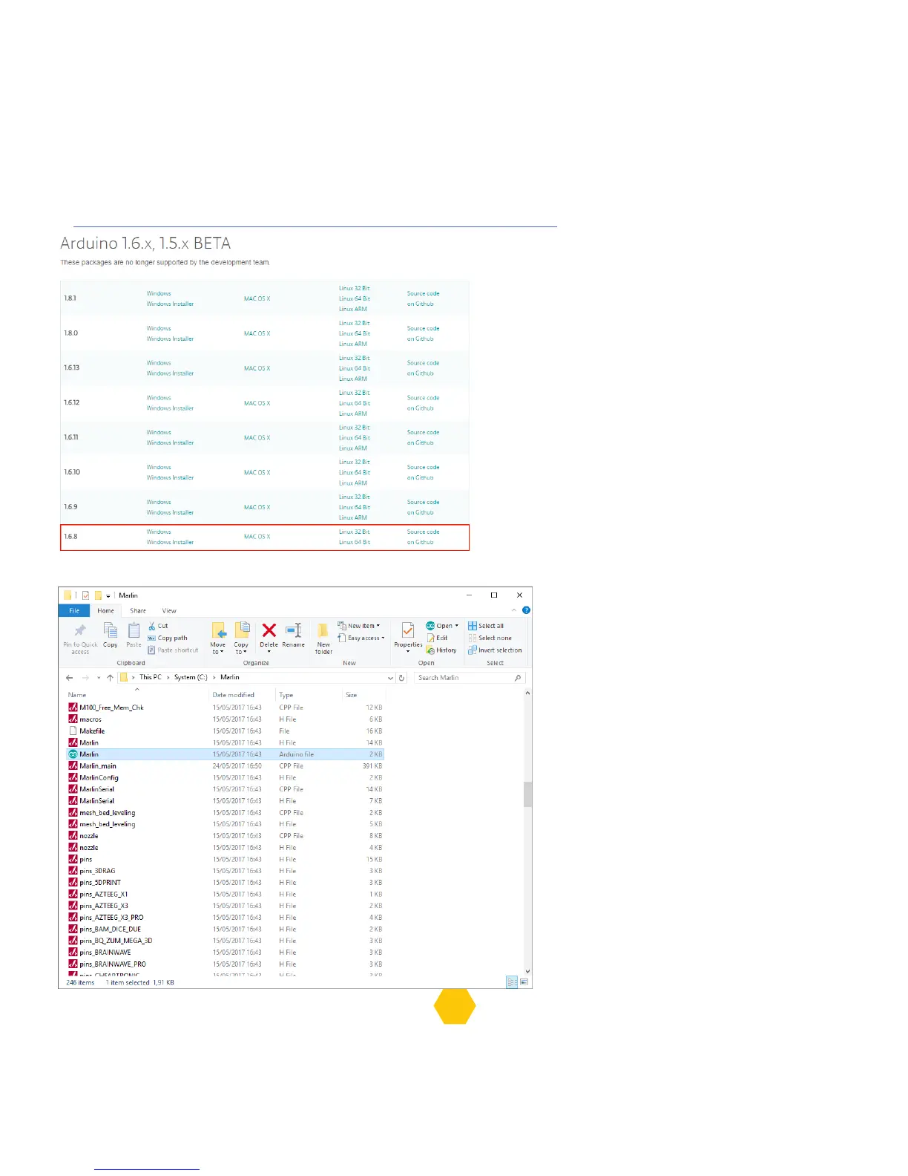The width and height of the screenshot is (908, 1176).
Task: Select the Arduino-icon Merlin file
Action: pyautogui.click(x=226, y=754)
